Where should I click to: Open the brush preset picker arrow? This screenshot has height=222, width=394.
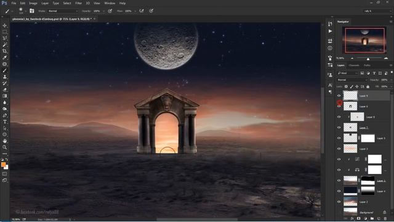(26, 11)
